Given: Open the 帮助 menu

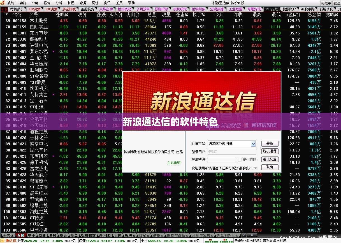Looking at the screenshot, I should pyautogui.click(x=131, y=3).
